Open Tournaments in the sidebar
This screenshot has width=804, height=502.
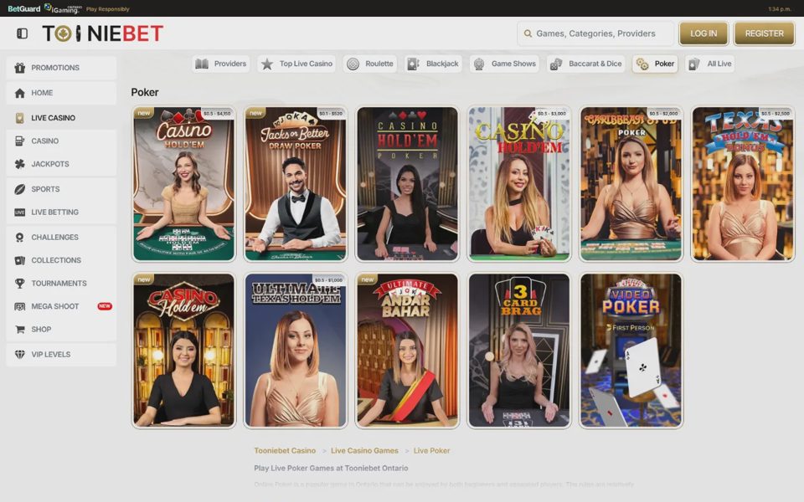tap(61, 284)
